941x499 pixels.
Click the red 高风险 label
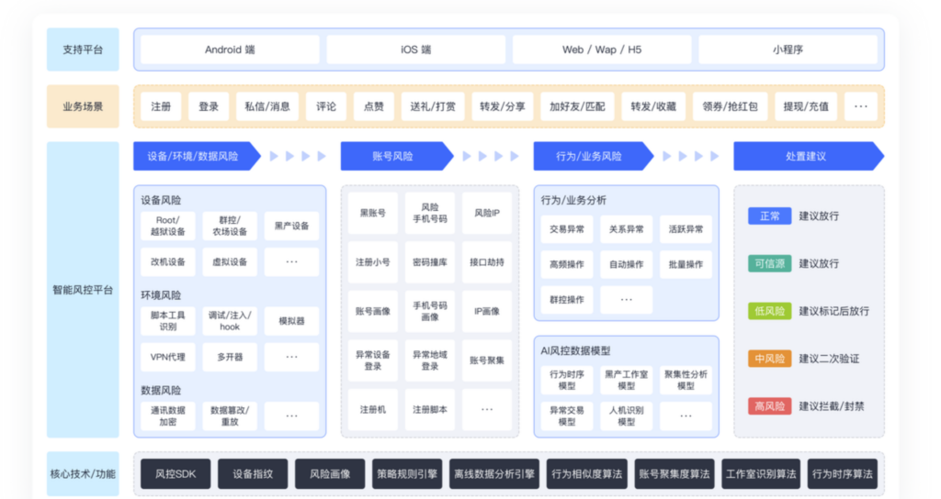(x=769, y=405)
